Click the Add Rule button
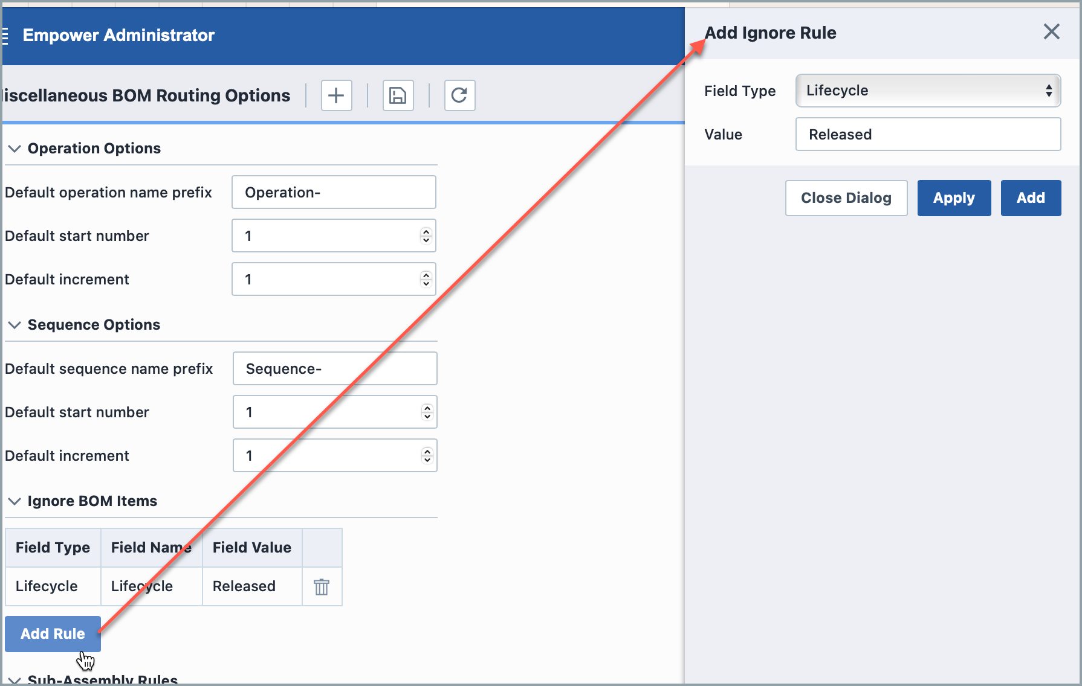 53,633
